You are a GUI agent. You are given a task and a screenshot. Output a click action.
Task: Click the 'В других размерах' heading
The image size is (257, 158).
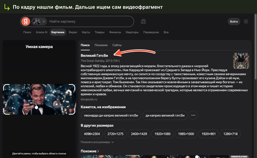click(x=97, y=125)
